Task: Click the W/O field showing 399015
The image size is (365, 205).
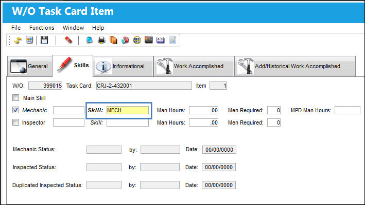Action: [45, 86]
